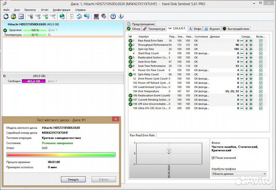Viewport: 276px width, 190px height.
Task: Toggle enable checkbox for Disk Temperature row
Action: tap(261, 91)
